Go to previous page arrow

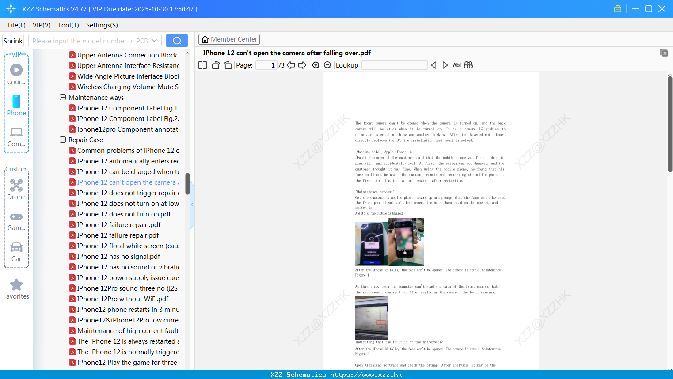point(291,65)
